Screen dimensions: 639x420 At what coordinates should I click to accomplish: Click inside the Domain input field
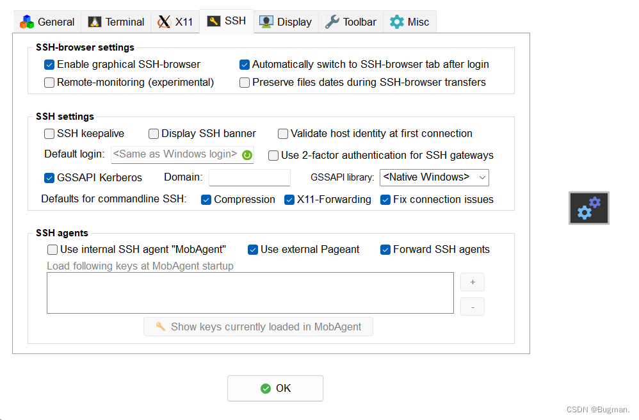pos(249,177)
